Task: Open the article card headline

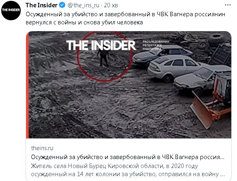Action: [128, 157]
